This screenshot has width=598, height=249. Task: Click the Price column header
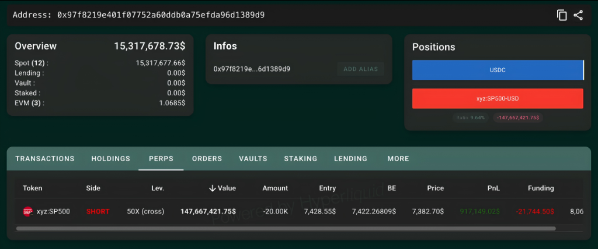436,188
